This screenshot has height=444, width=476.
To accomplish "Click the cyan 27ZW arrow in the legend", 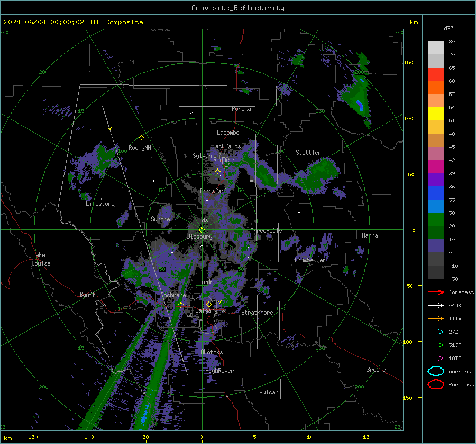I will tap(436, 332).
